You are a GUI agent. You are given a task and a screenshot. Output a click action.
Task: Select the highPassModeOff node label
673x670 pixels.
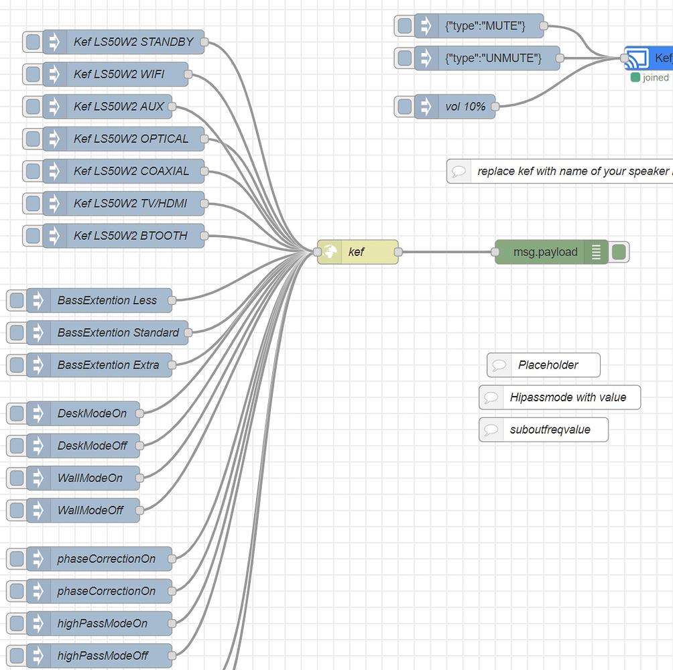pos(103,655)
